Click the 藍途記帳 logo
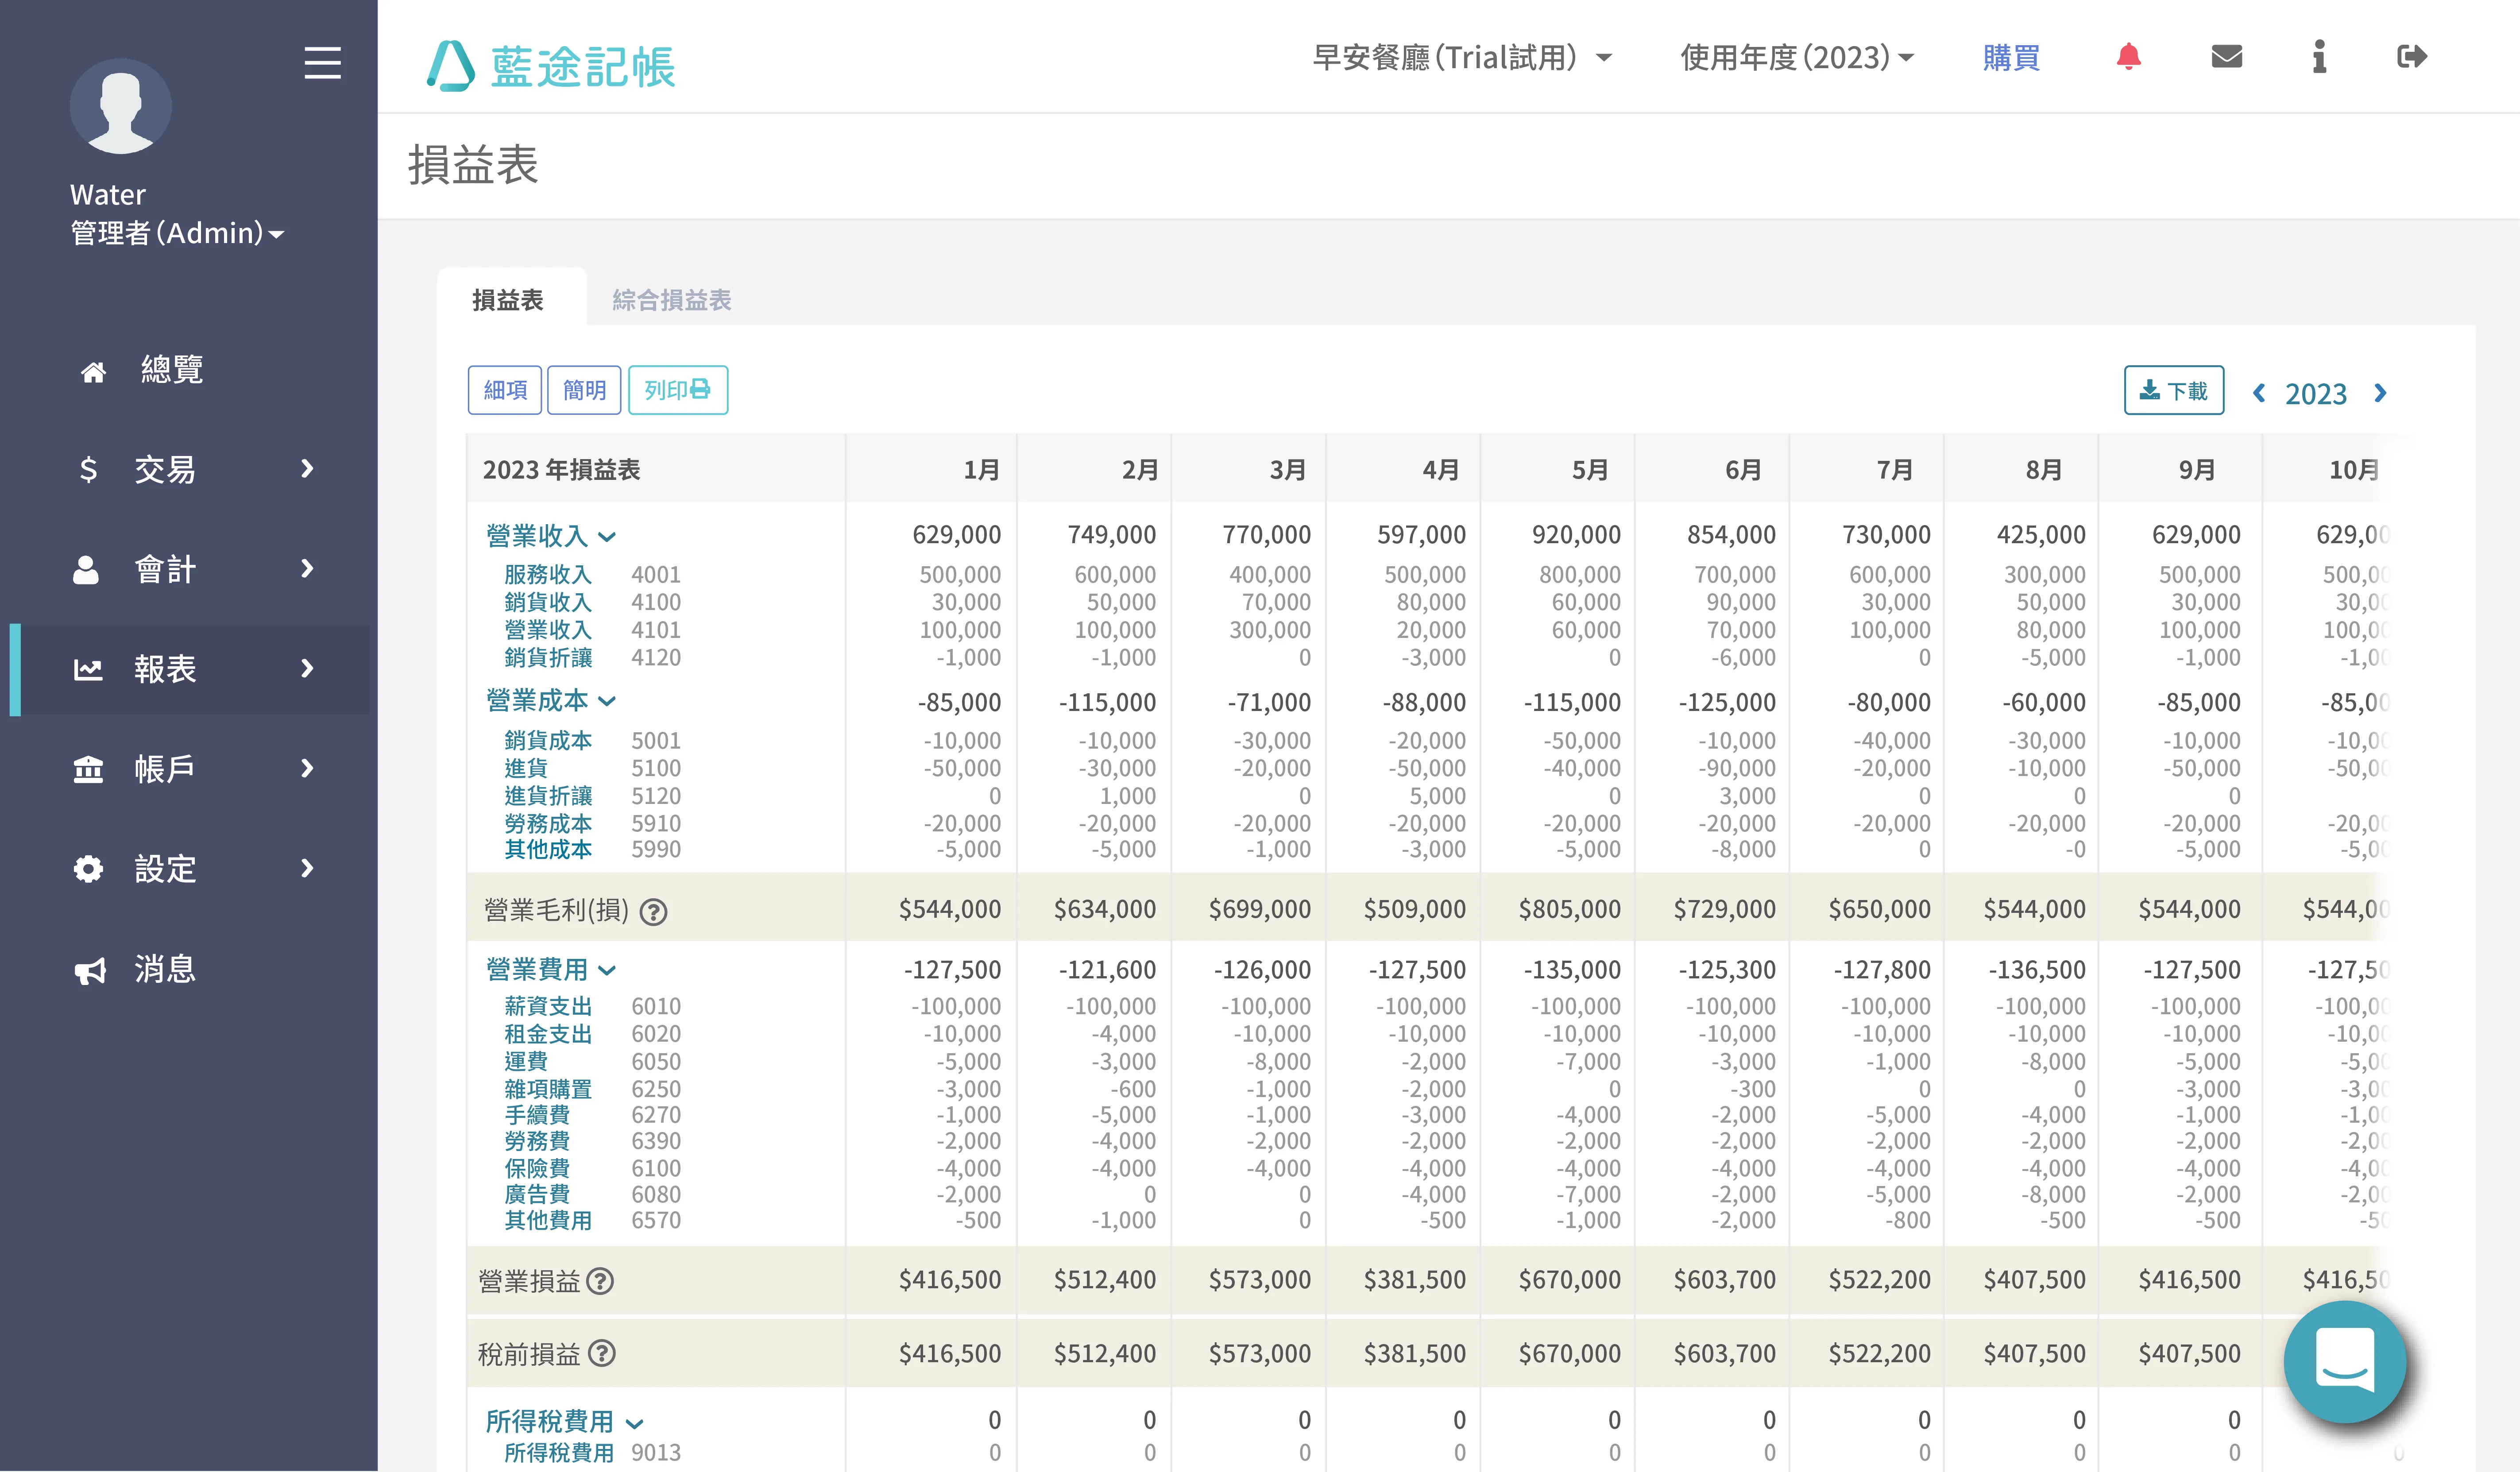The image size is (2520, 1472). tap(551, 66)
